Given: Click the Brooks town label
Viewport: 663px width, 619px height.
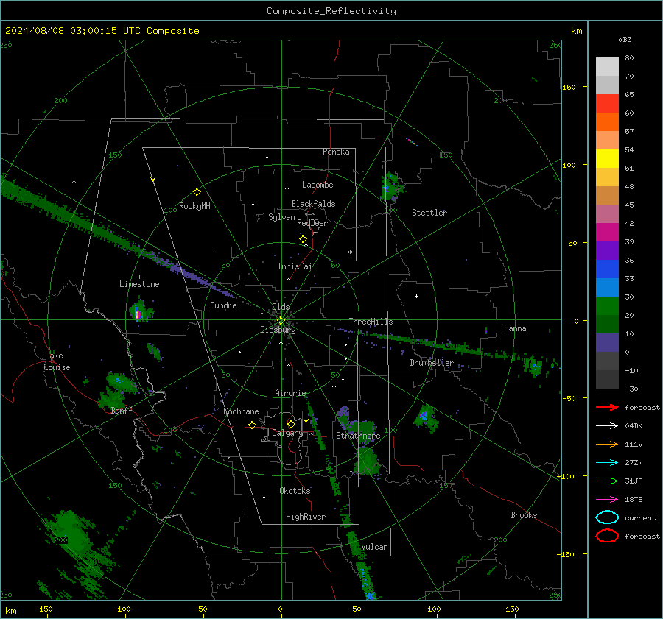Looking at the screenshot, I should 524,515.
